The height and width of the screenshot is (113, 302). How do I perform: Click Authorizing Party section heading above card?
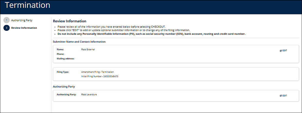coord(64,87)
